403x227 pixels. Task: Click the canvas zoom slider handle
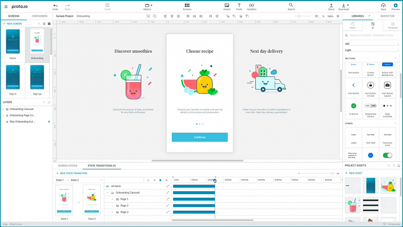299,16
